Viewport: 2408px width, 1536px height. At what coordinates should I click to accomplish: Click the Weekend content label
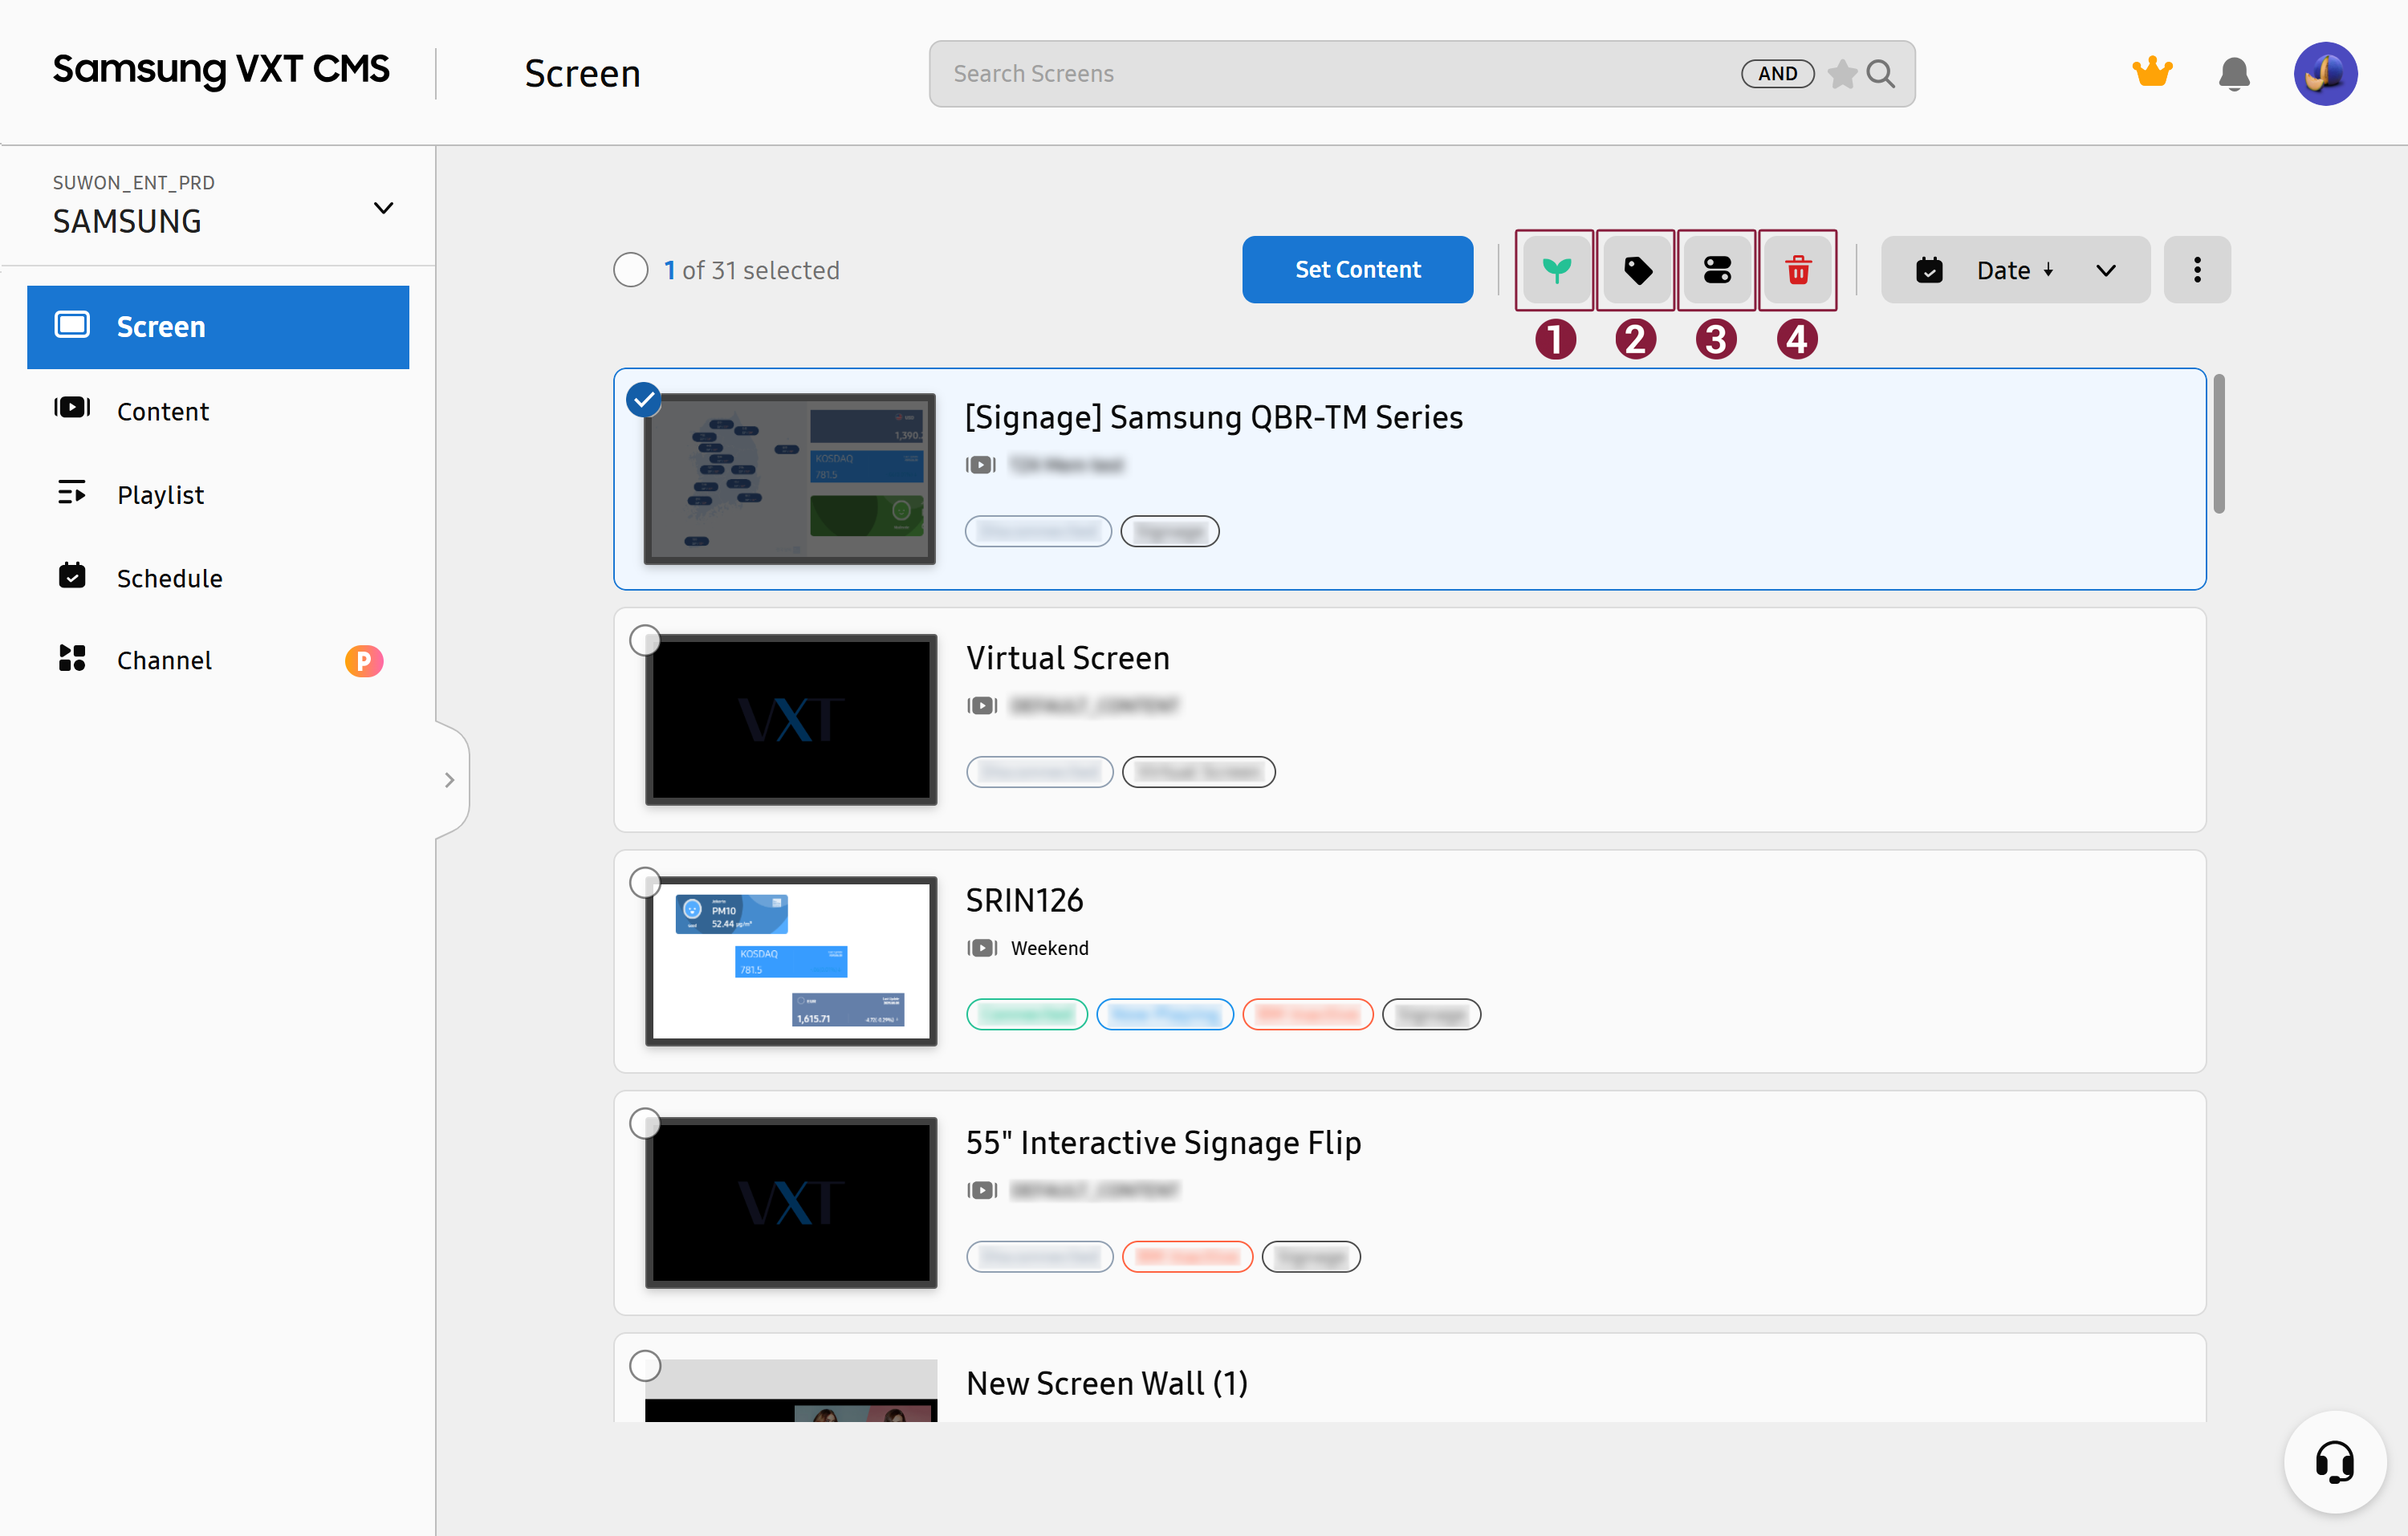click(1049, 948)
